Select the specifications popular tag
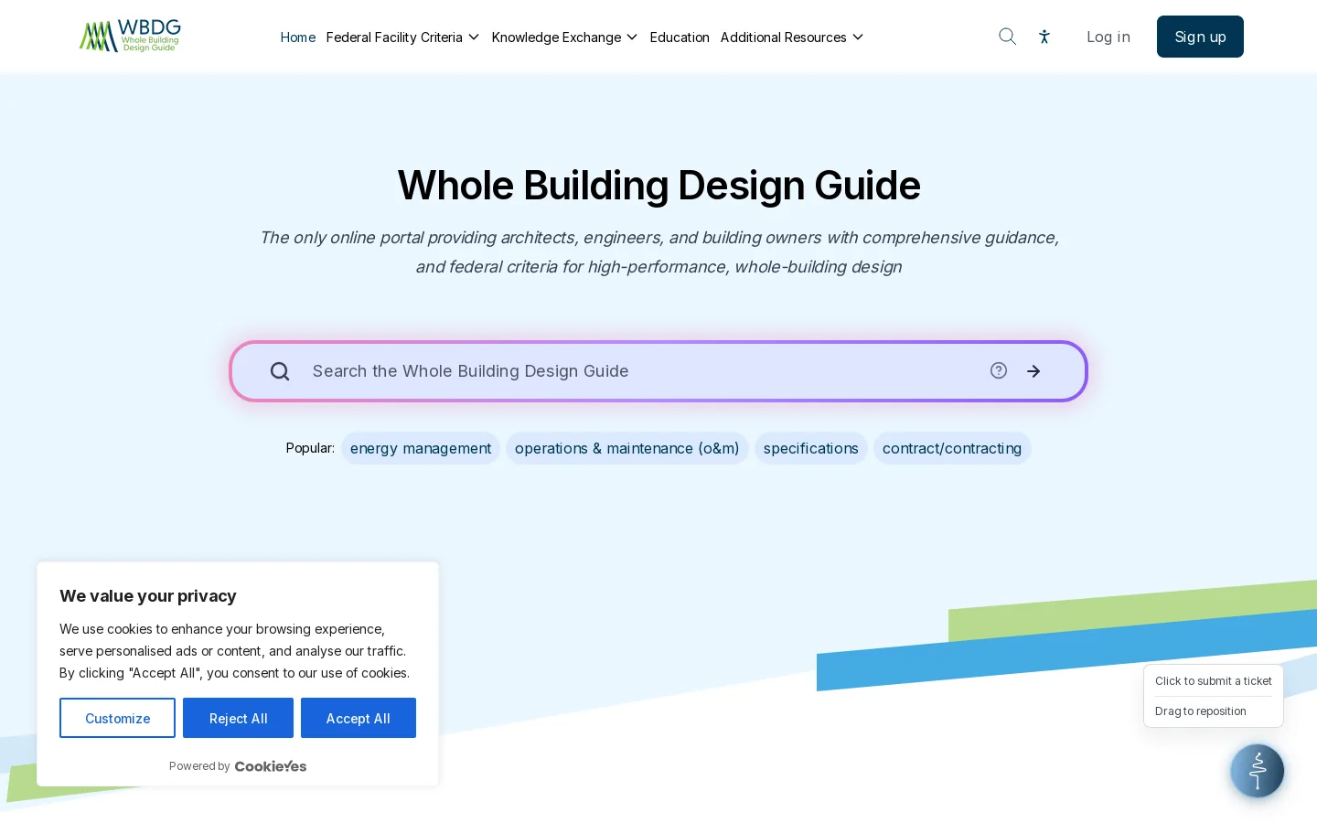 click(x=811, y=448)
